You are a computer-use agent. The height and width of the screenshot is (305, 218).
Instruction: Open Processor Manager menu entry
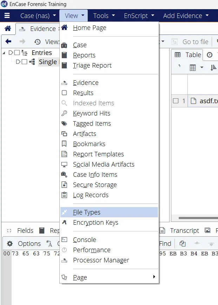click(x=109, y=260)
